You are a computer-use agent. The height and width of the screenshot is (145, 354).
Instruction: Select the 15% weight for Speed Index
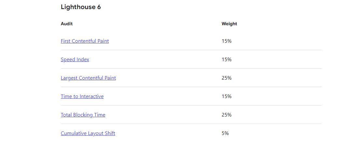pyautogui.click(x=227, y=60)
